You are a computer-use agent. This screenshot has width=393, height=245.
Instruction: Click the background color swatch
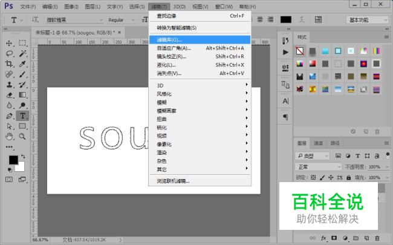click(x=21, y=168)
